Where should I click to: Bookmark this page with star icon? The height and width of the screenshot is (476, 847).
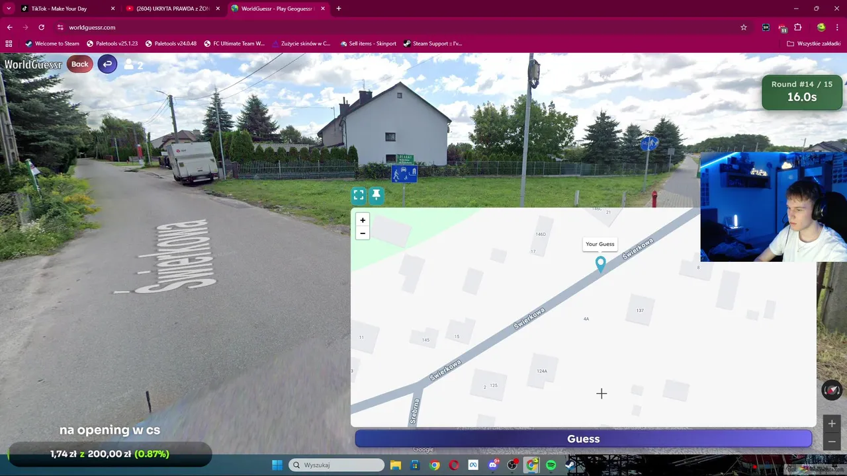(x=743, y=27)
